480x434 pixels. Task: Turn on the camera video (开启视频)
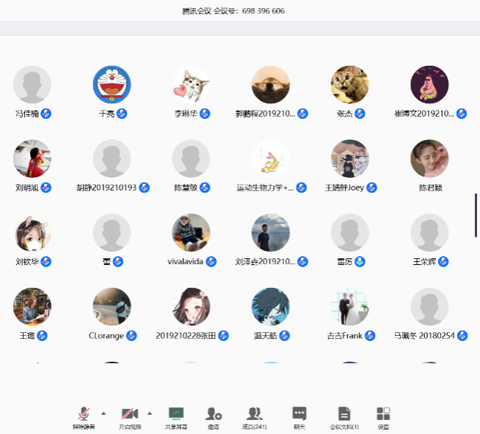(x=130, y=414)
